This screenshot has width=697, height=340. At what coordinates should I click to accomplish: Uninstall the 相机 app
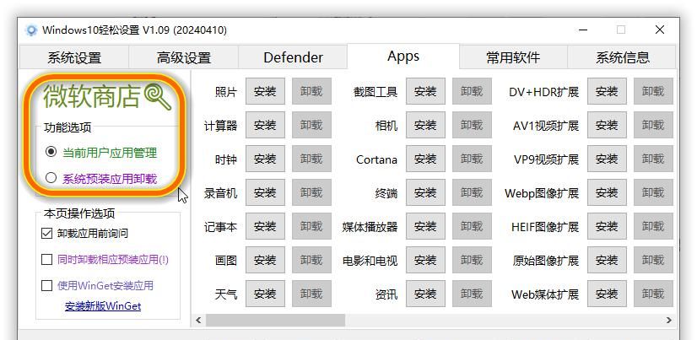pyautogui.click(x=472, y=126)
